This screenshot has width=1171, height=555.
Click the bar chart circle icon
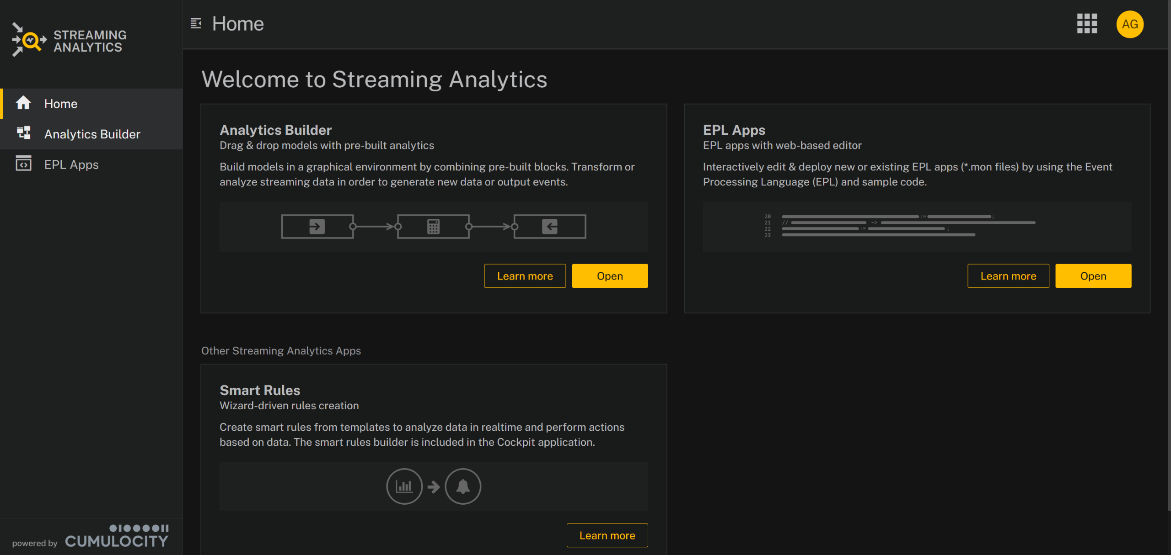[x=404, y=486]
